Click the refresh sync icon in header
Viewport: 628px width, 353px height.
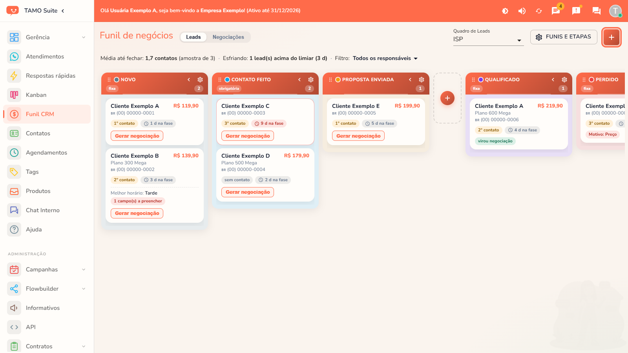(539, 11)
